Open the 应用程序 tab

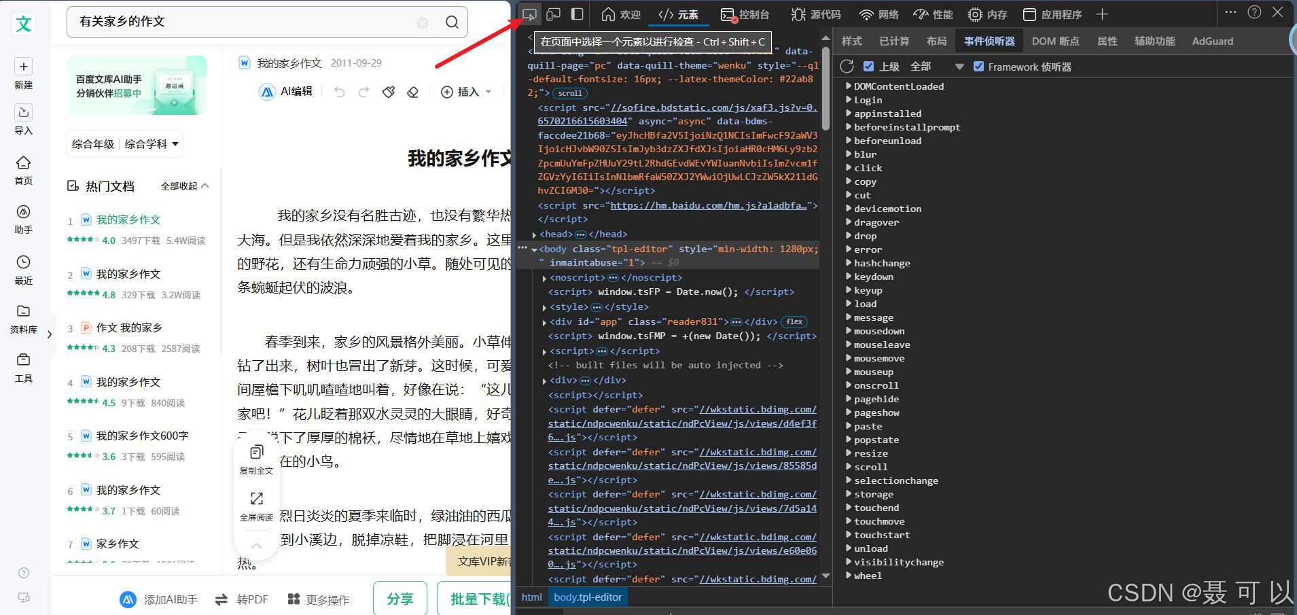point(1052,14)
